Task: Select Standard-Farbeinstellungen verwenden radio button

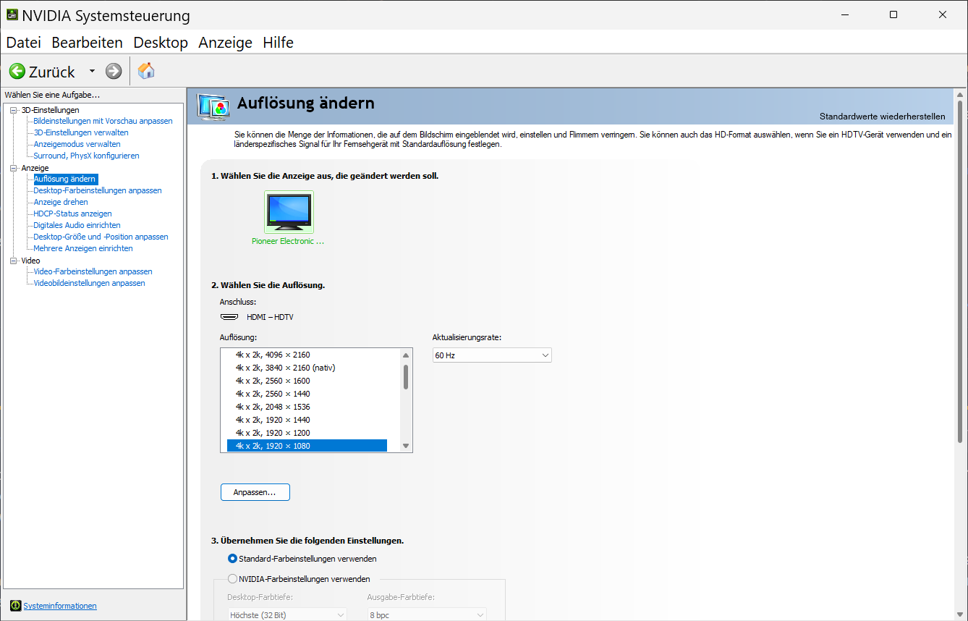Action: pyautogui.click(x=232, y=559)
